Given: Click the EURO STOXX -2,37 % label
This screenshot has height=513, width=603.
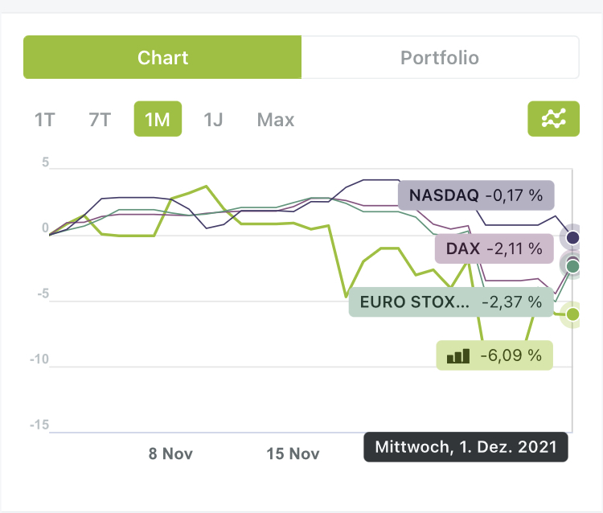Looking at the screenshot, I should 450,302.
